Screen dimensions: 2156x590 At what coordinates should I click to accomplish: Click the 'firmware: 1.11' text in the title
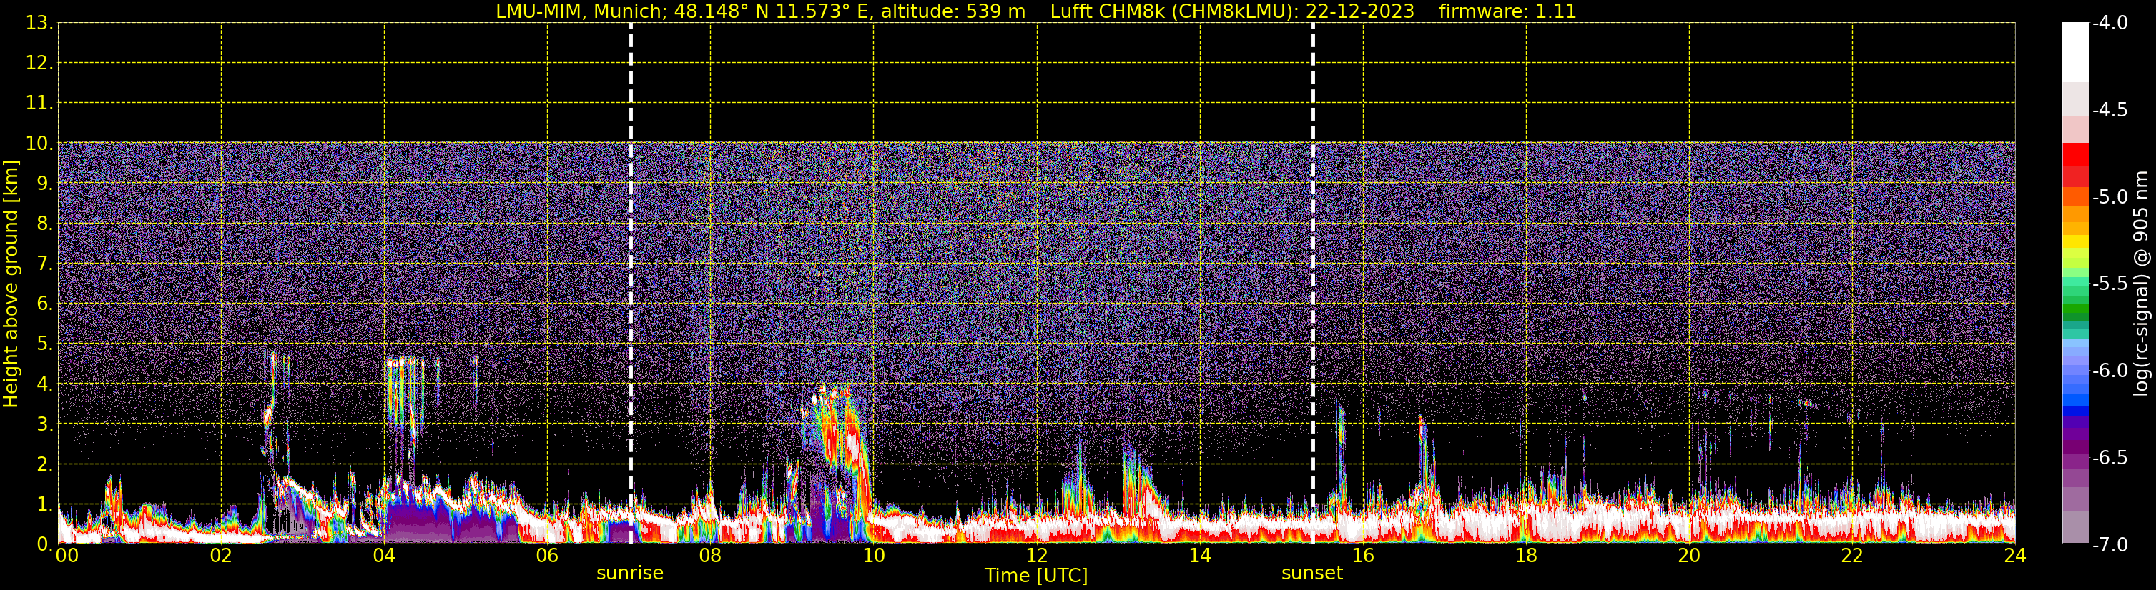pyautogui.click(x=1507, y=11)
